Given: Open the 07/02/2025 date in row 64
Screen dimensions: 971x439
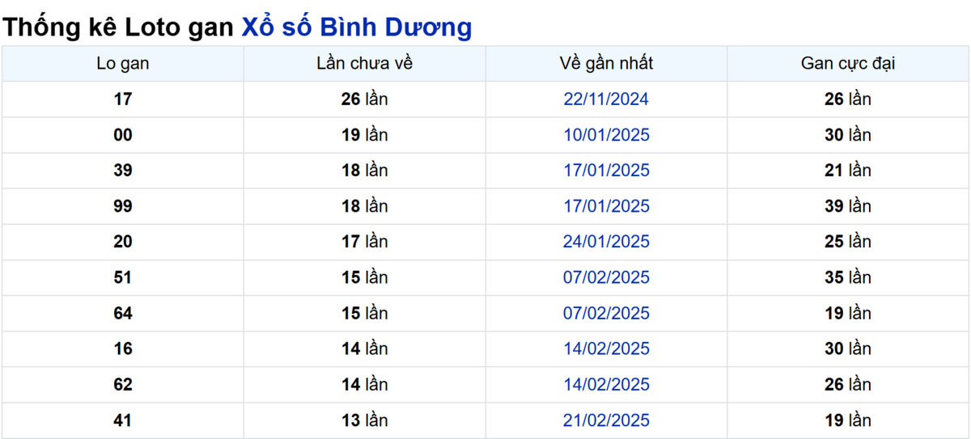Looking at the screenshot, I should point(606,313).
